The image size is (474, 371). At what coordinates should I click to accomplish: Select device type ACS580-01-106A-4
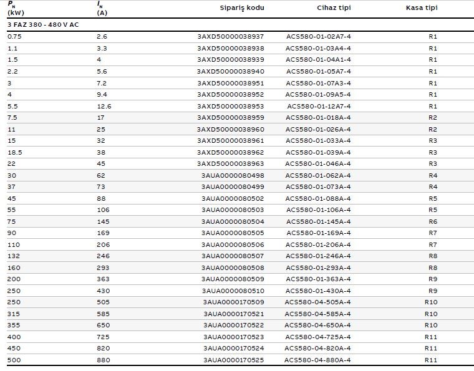click(319, 210)
